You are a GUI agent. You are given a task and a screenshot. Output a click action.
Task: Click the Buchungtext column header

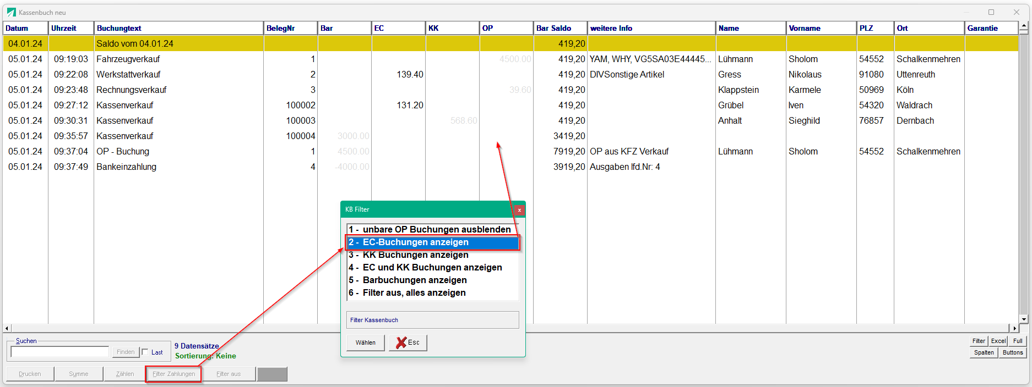pyautogui.click(x=179, y=28)
